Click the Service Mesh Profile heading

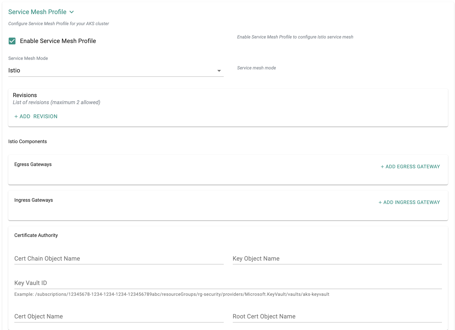pyautogui.click(x=37, y=12)
